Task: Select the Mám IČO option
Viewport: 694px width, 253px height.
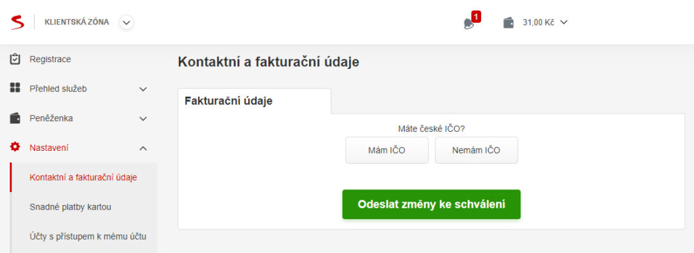Action: coord(387,150)
